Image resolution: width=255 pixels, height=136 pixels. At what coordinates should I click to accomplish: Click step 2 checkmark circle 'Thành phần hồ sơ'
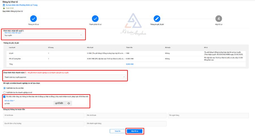click(x=95, y=19)
